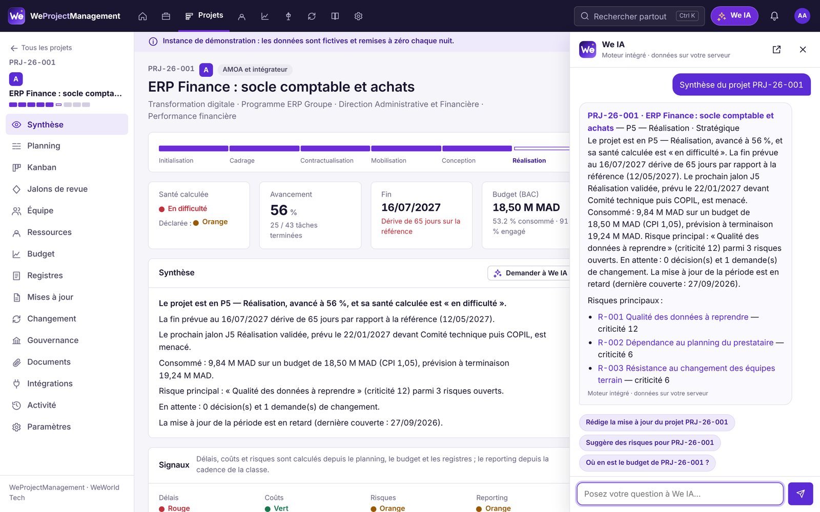Focus the Rechercher partout search box
Image resolution: width=820 pixels, height=512 pixels.
pyautogui.click(x=639, y=16)
